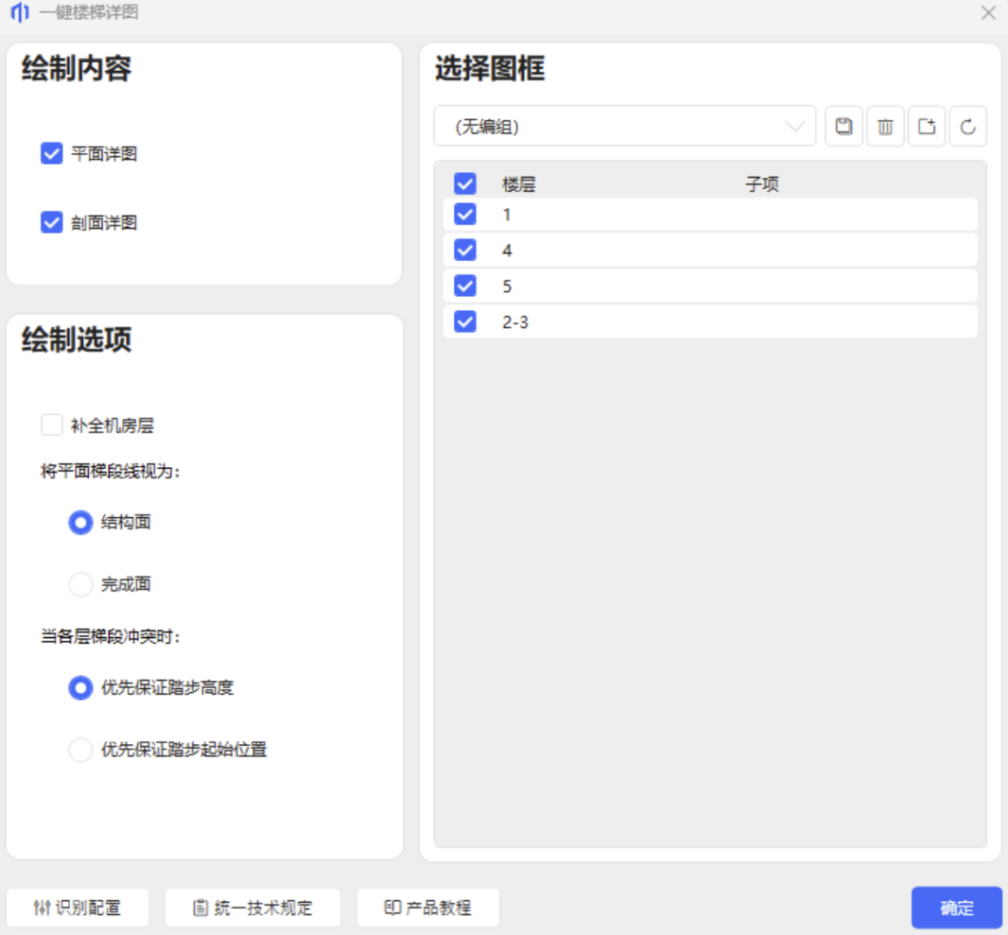Click the add new group icon
Image resolution: width=1008 pixels, height=935 pixels.
pyautogui.click(x=927, y=127)
